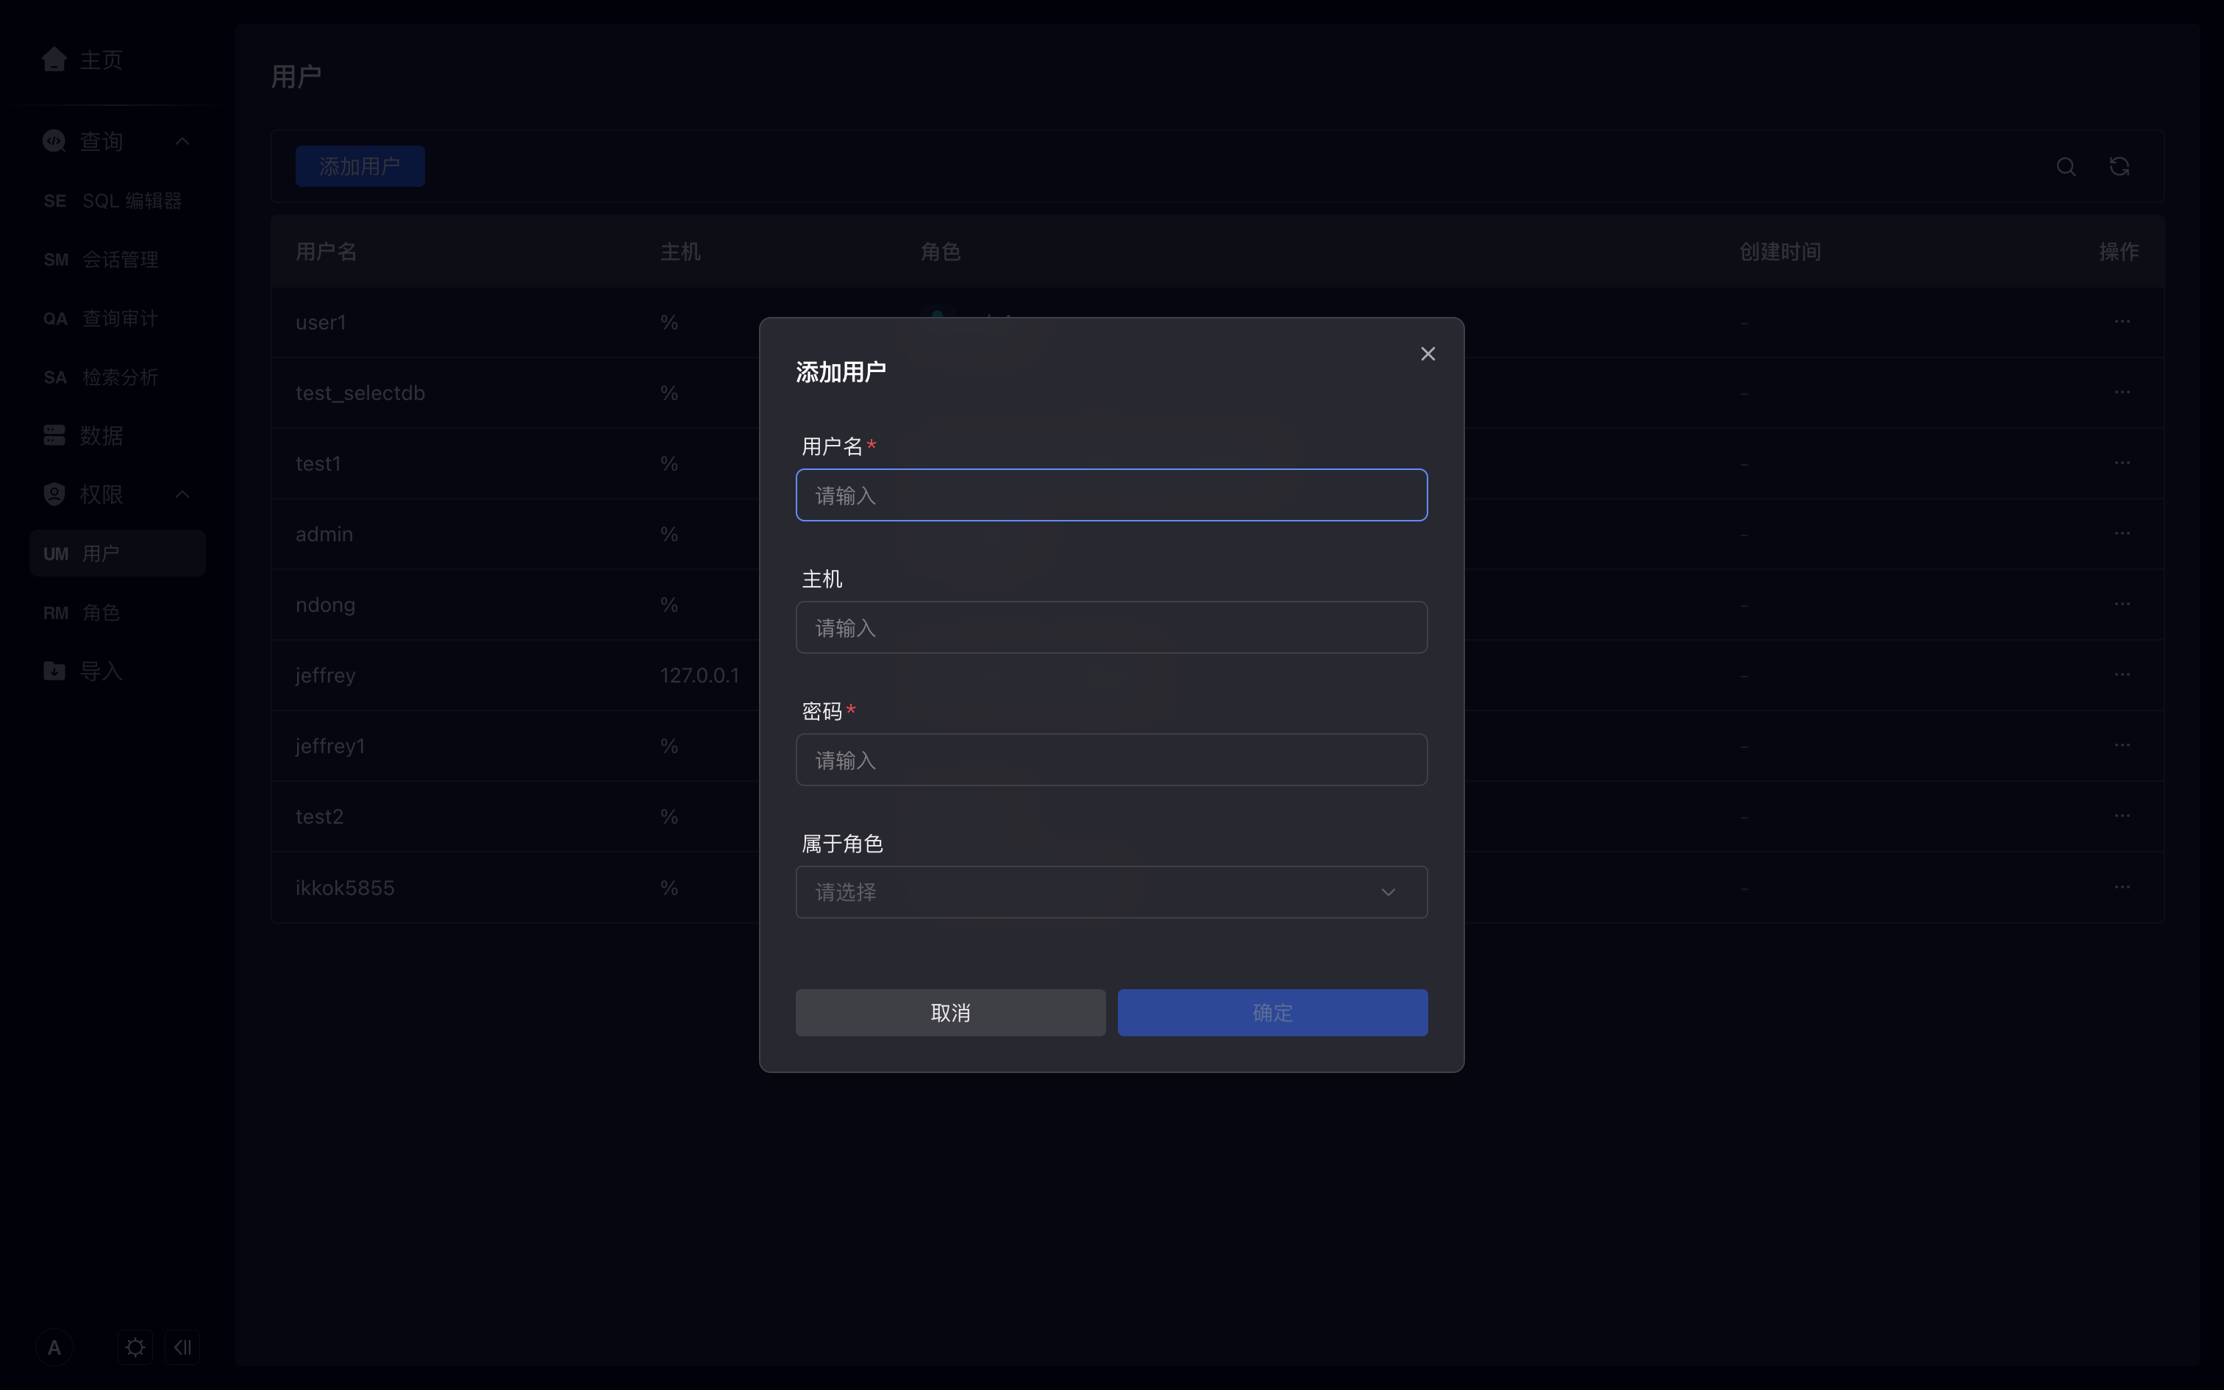Toggle the light/dark theme icon
Screen dimensions: 2224x1390
coord(135,1347)
